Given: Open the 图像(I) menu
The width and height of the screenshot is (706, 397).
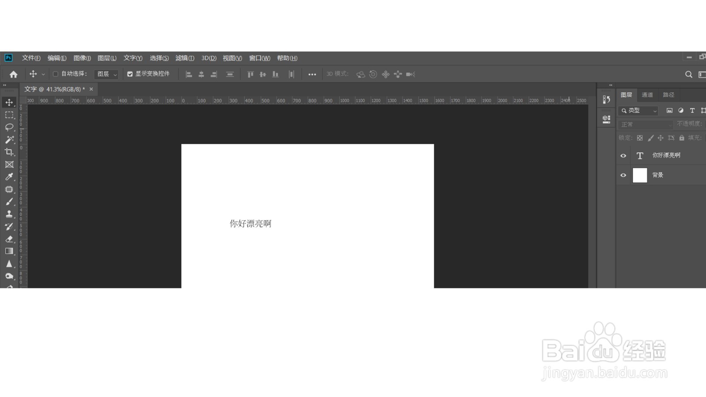Looking at the screenshot, I should click(x=82, y=58).
